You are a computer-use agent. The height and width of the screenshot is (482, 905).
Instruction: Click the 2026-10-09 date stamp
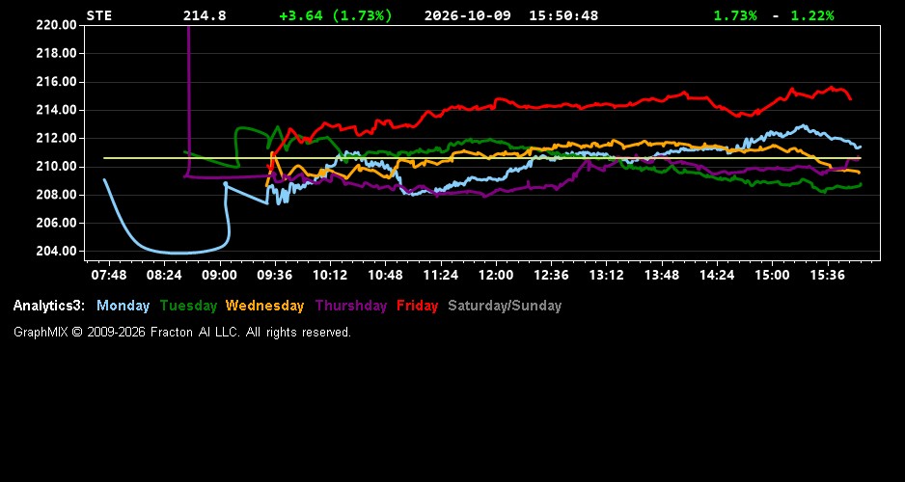pyautogui.click(x=468, y=16)
